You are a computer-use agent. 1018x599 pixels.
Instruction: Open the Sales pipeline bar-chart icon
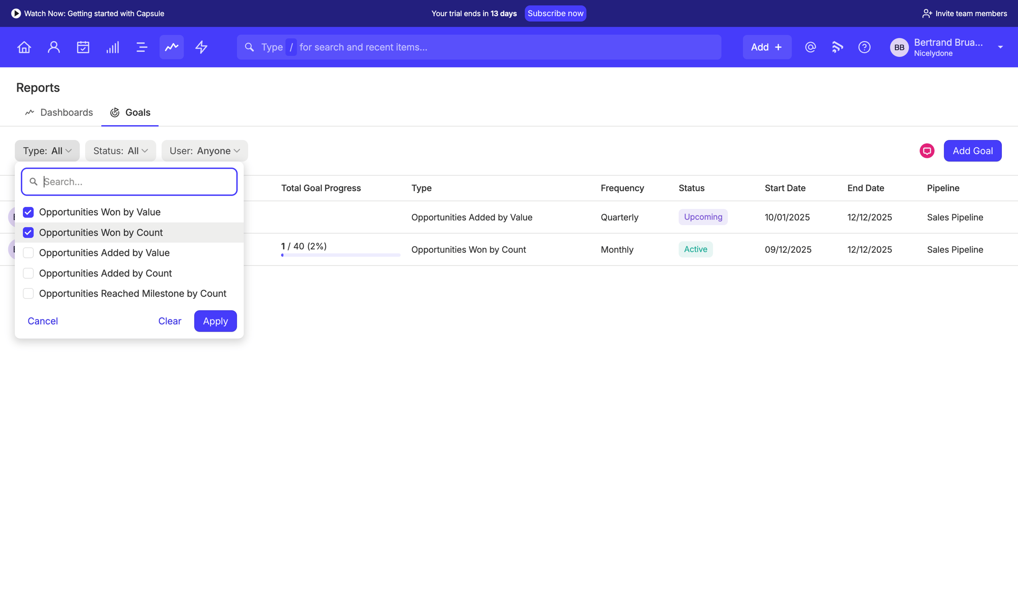click(x=112, y=47)
